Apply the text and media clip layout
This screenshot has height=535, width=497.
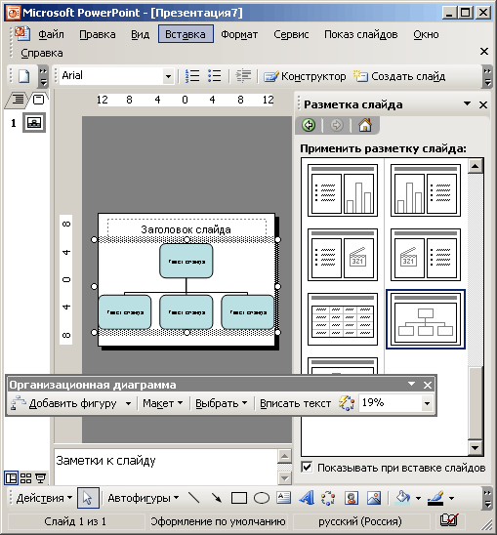(x=343, y=255)
